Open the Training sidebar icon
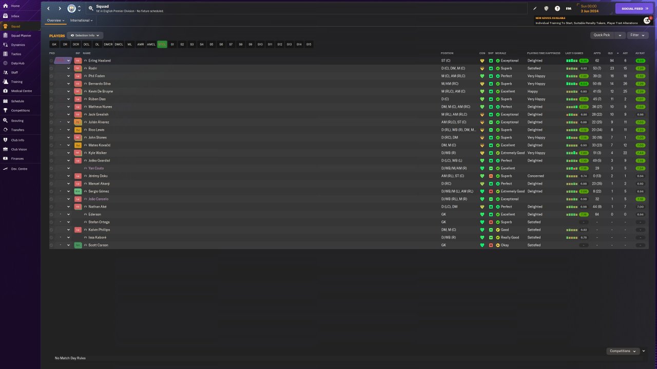657x369 pixels. [5, 81]
